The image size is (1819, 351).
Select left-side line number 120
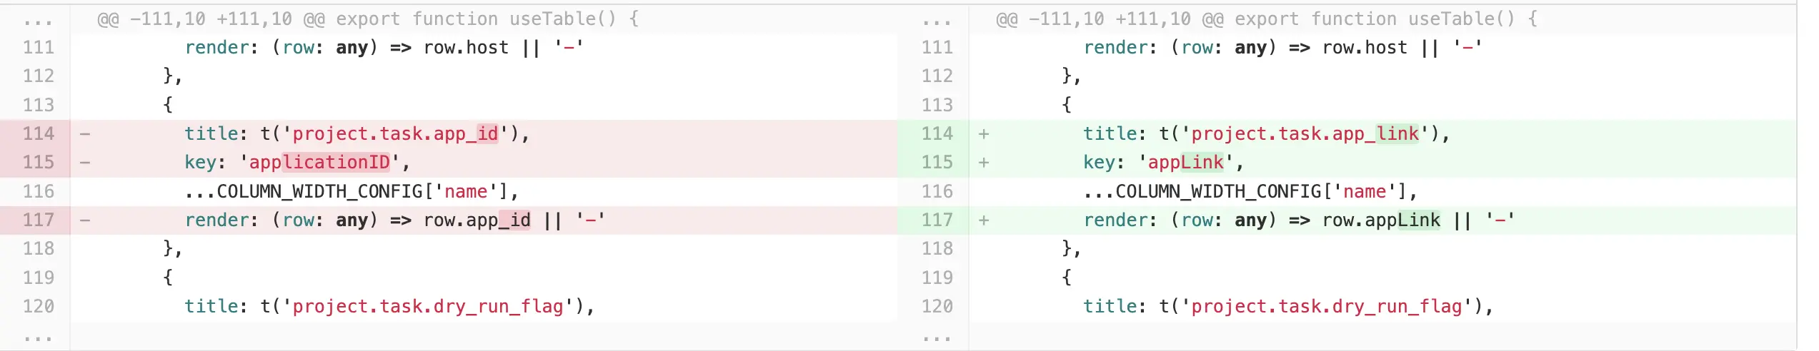tap(39, 306)
